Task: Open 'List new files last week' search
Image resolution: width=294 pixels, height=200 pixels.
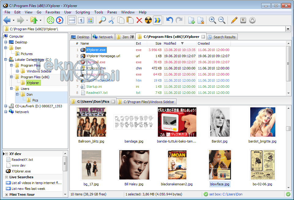Action: click(x=28, y=189)
